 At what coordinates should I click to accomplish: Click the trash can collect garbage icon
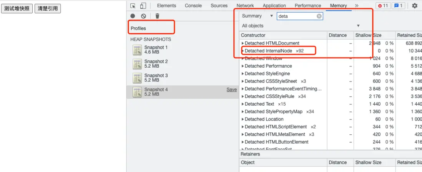[x=157, y=16]
